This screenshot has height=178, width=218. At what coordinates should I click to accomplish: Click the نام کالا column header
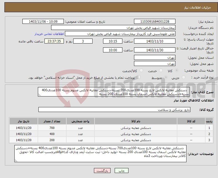click(x=136, y=121)
